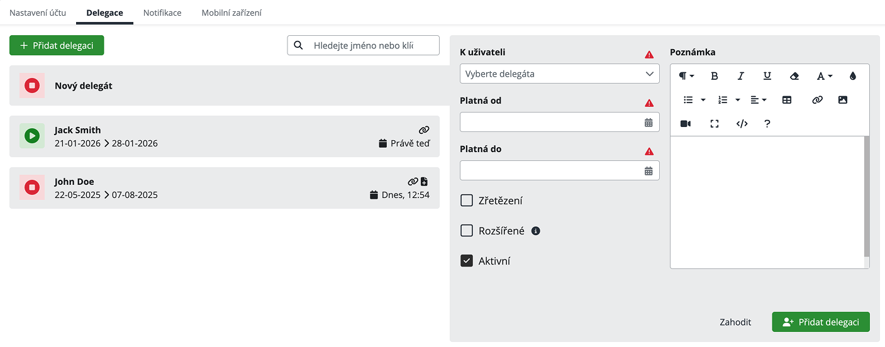Open the text color picker droplet
Viewport: 885px width, 347px height.
pyautogui.click(x=852, y=76)
